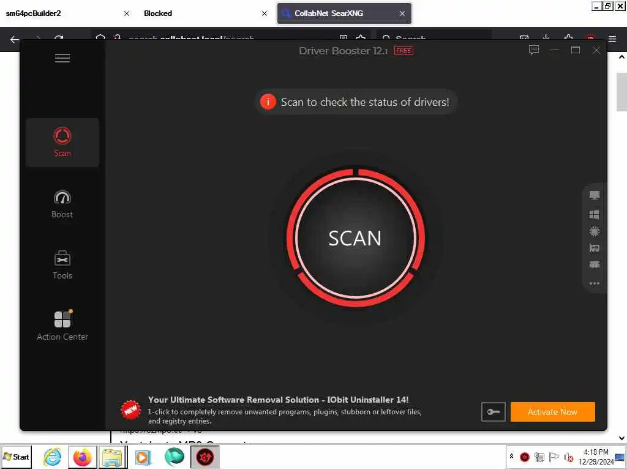The width and height of the screenshot is (627, 470).
Task: Restore the outer window size
Action: click(608, 6)
